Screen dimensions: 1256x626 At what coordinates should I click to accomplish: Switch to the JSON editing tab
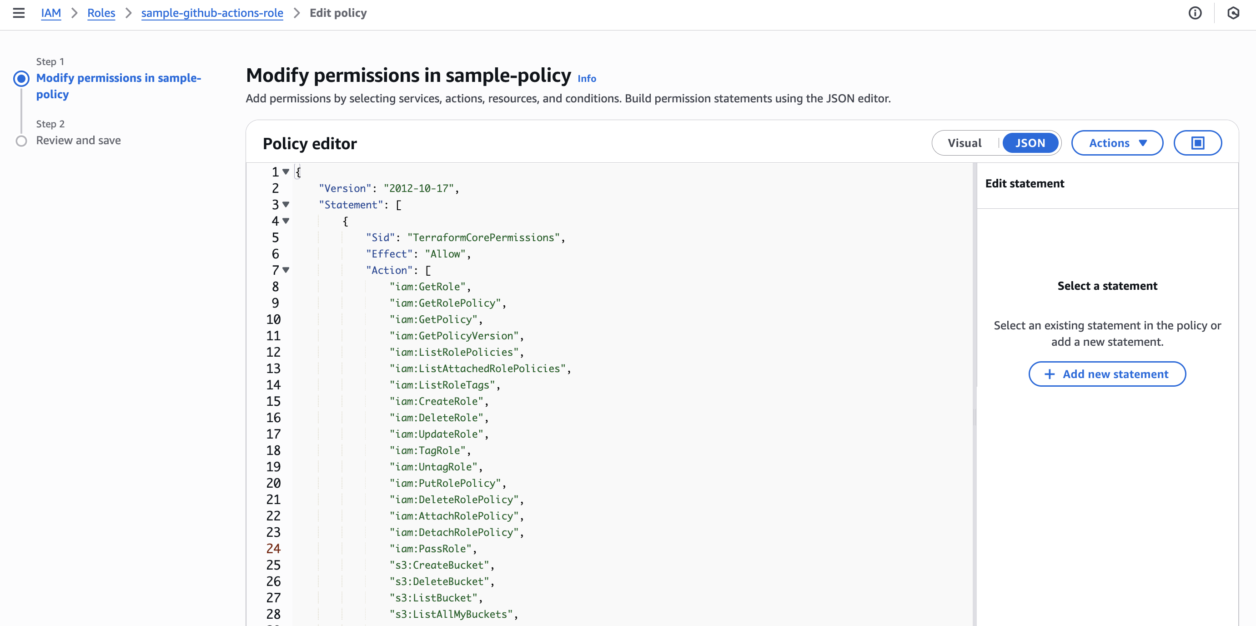pyautogui.click(x=1030, y=142)
